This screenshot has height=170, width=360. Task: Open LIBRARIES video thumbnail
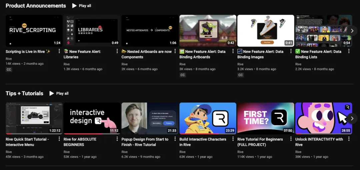tap(92, 31)
